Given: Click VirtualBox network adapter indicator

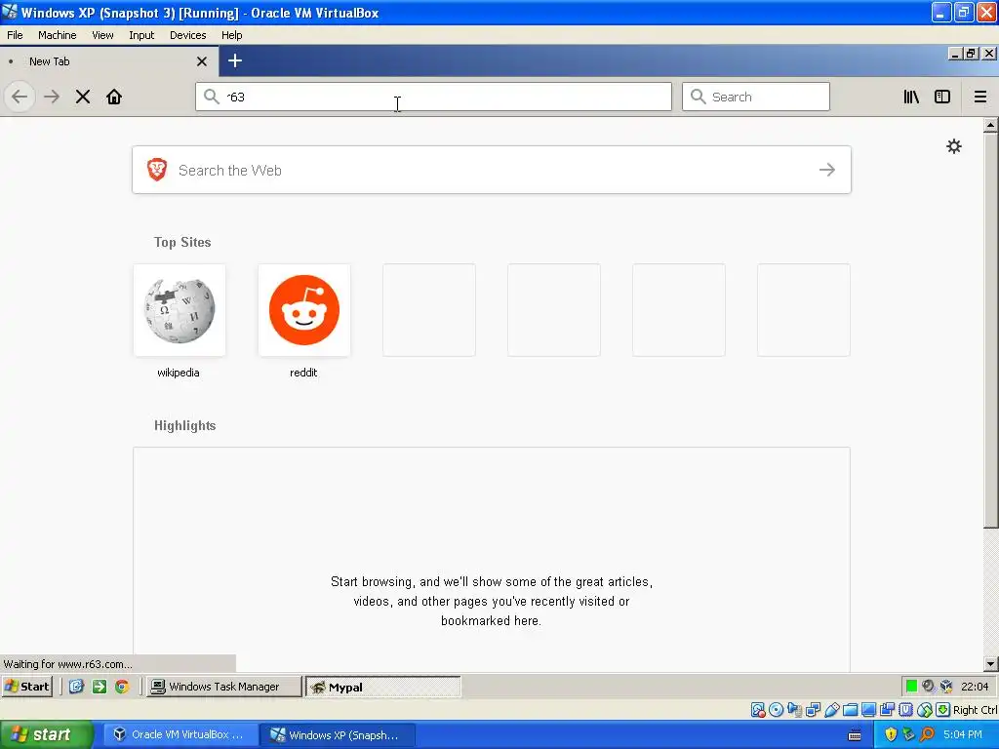Looking at the screenshot, I should pos(813,710).
